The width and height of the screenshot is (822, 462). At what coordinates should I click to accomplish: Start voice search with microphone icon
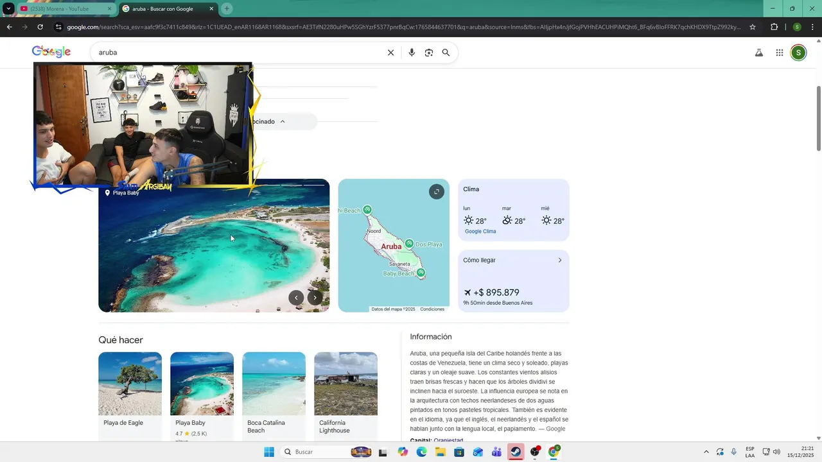[412, 53]
